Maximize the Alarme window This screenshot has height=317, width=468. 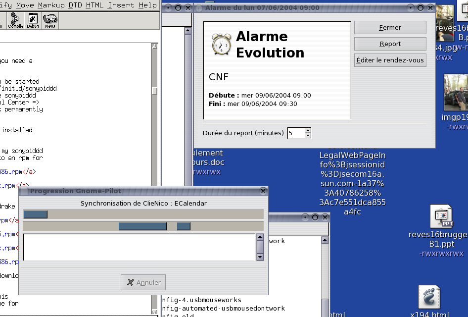(x=420, y=8)
